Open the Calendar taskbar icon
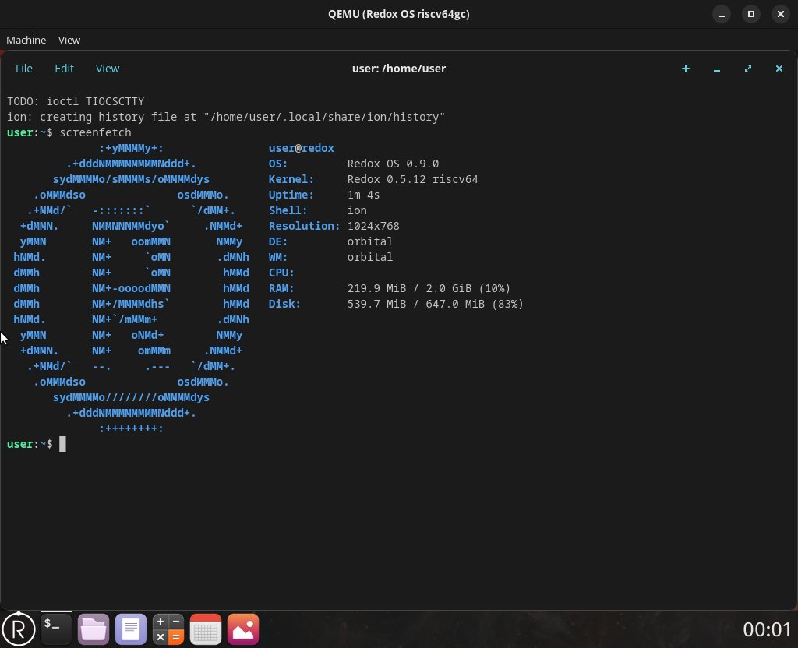This screenshot has height=648, width=798. [206, 629]
